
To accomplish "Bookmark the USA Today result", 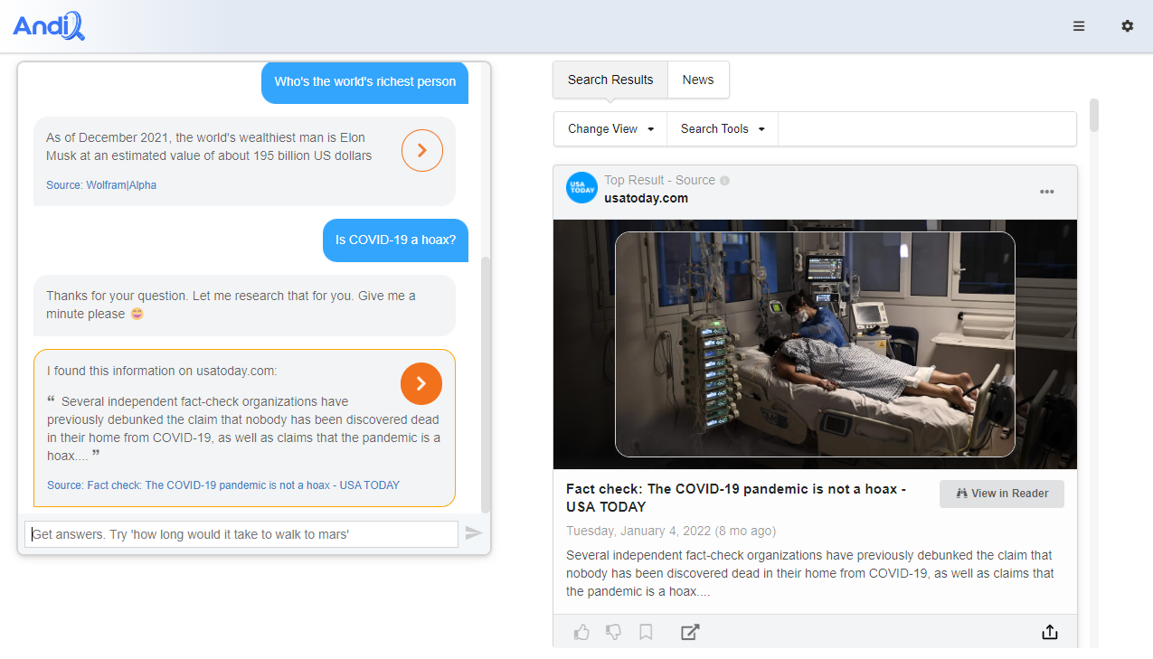I will (x=646, y=632).
